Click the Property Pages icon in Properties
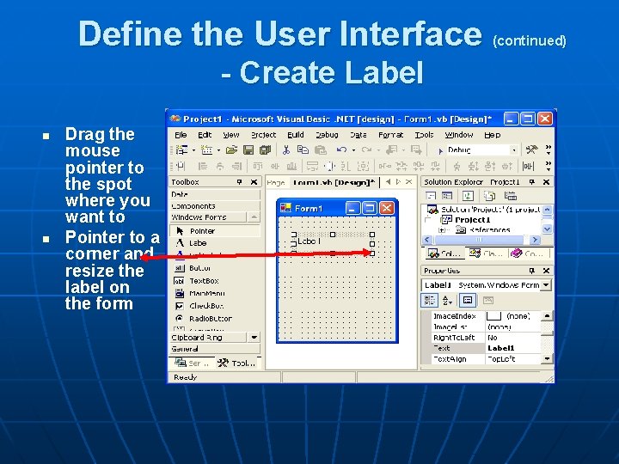This screenshot has height=464, width=619. coord(488,301)
